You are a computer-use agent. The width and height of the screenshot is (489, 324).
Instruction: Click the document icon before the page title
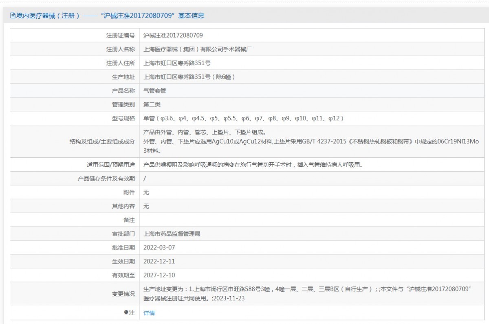[x=13, y=16]
